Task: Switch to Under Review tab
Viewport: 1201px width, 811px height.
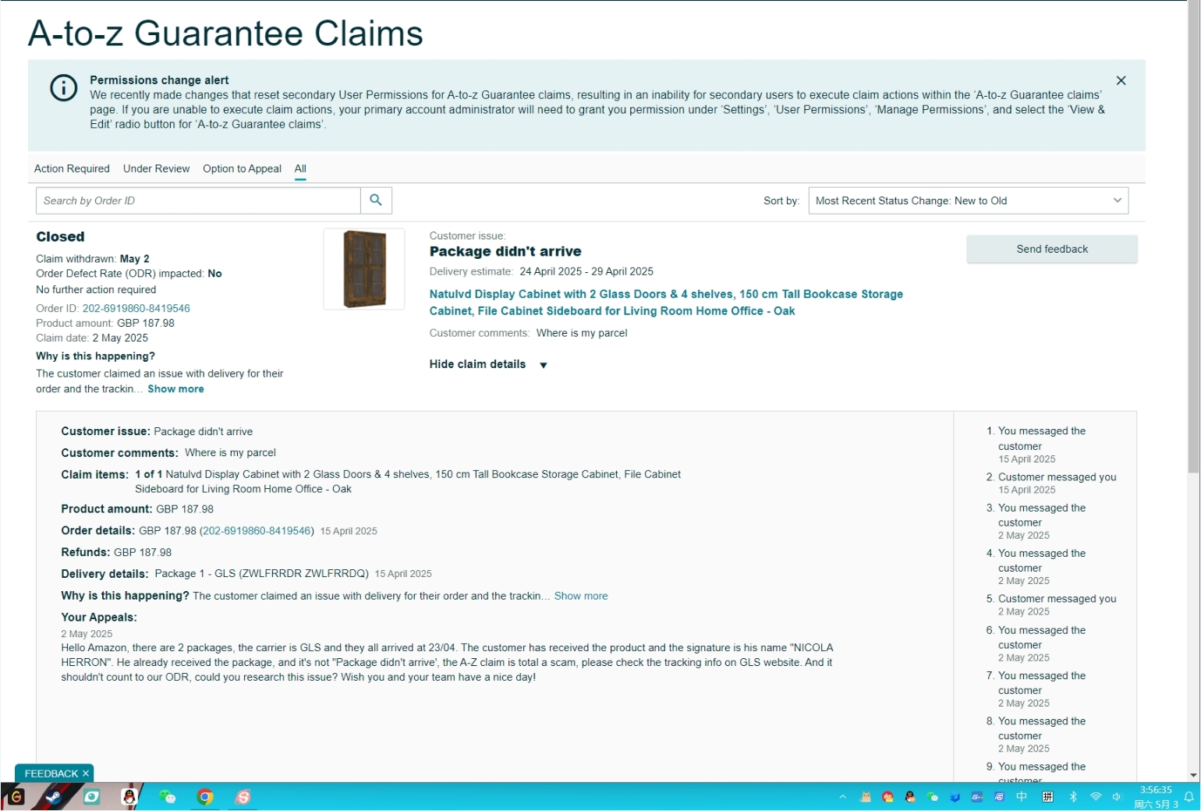Action: [x=156, y=168]
